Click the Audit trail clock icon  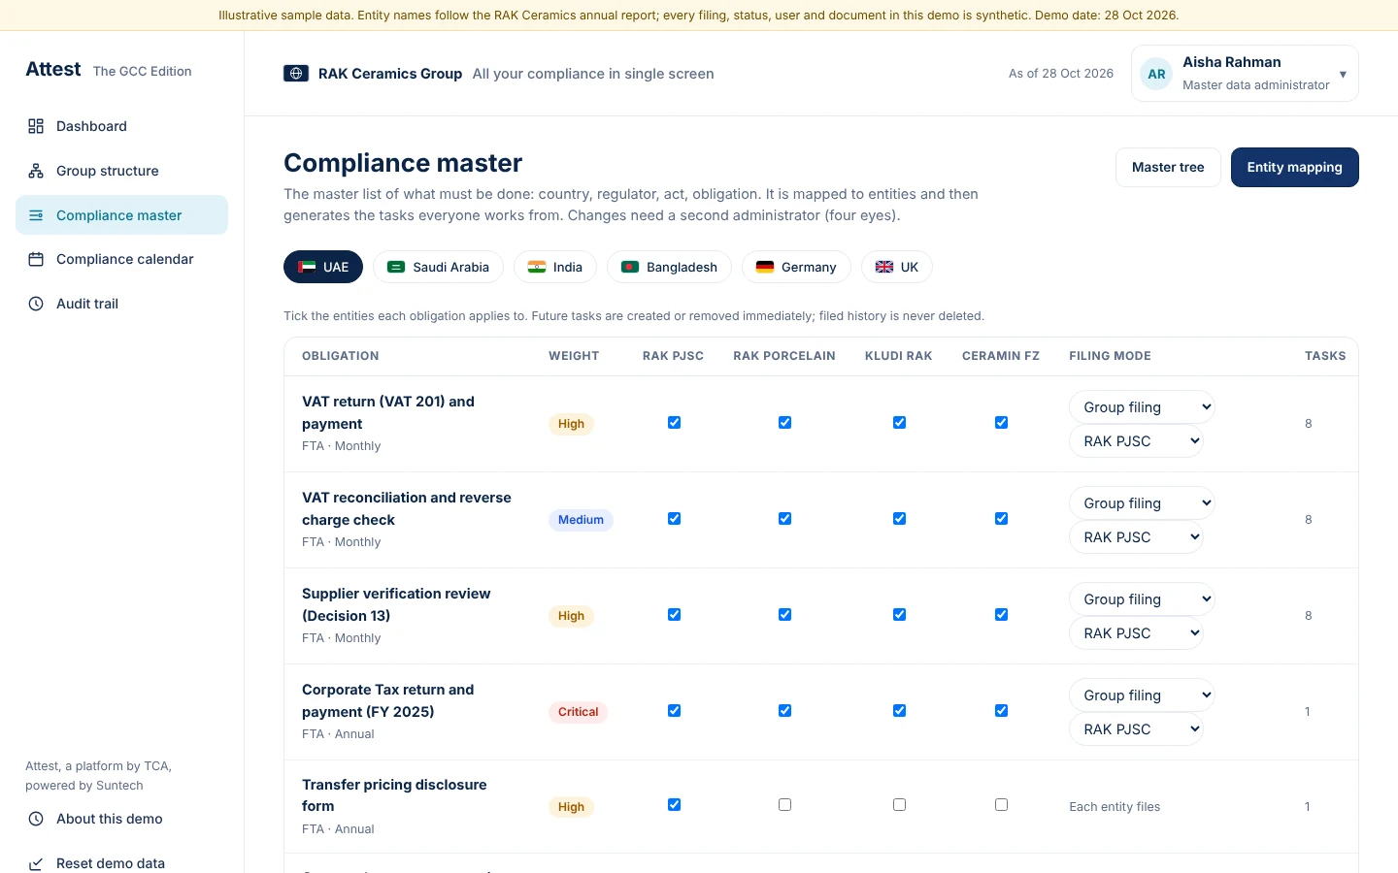(36, 304)
